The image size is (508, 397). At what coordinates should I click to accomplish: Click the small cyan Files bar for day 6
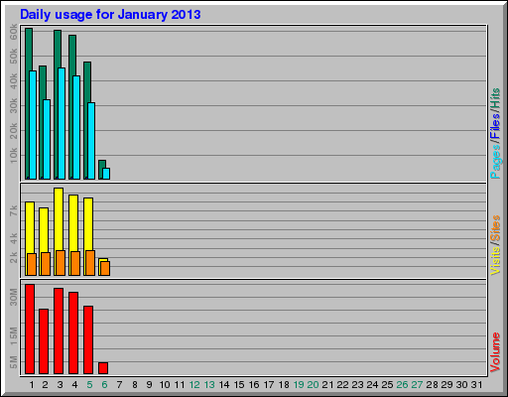106,174
